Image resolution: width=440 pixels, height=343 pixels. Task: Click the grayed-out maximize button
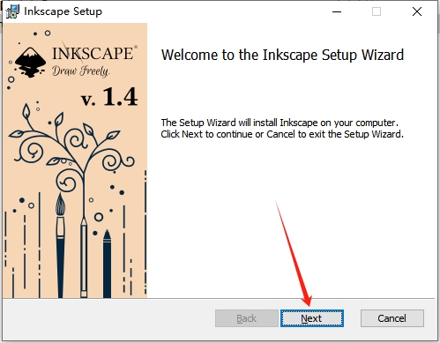click(377, 11)
